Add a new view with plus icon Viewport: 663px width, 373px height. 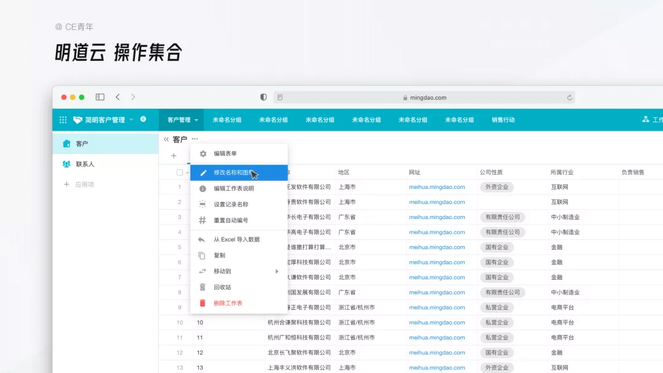coord(174,156)
